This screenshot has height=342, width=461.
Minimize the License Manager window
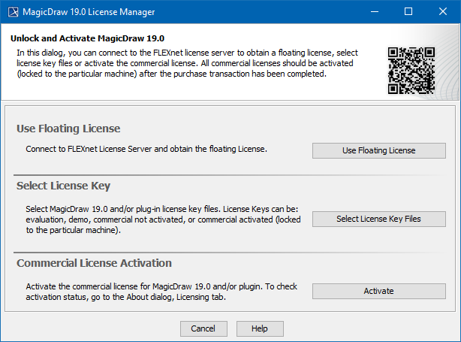(x=375, y=11)
